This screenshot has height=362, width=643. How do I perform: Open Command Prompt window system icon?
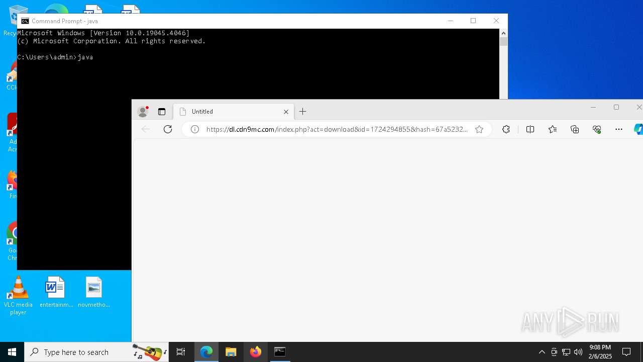[25, 21]
